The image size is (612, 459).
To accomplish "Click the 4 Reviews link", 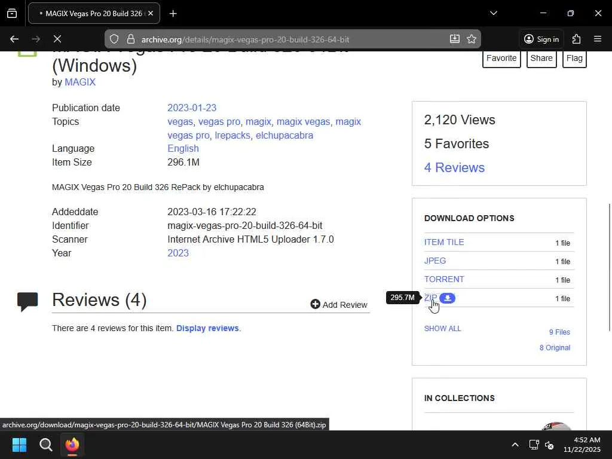I will pyautogui.click(x=454, y=167).
